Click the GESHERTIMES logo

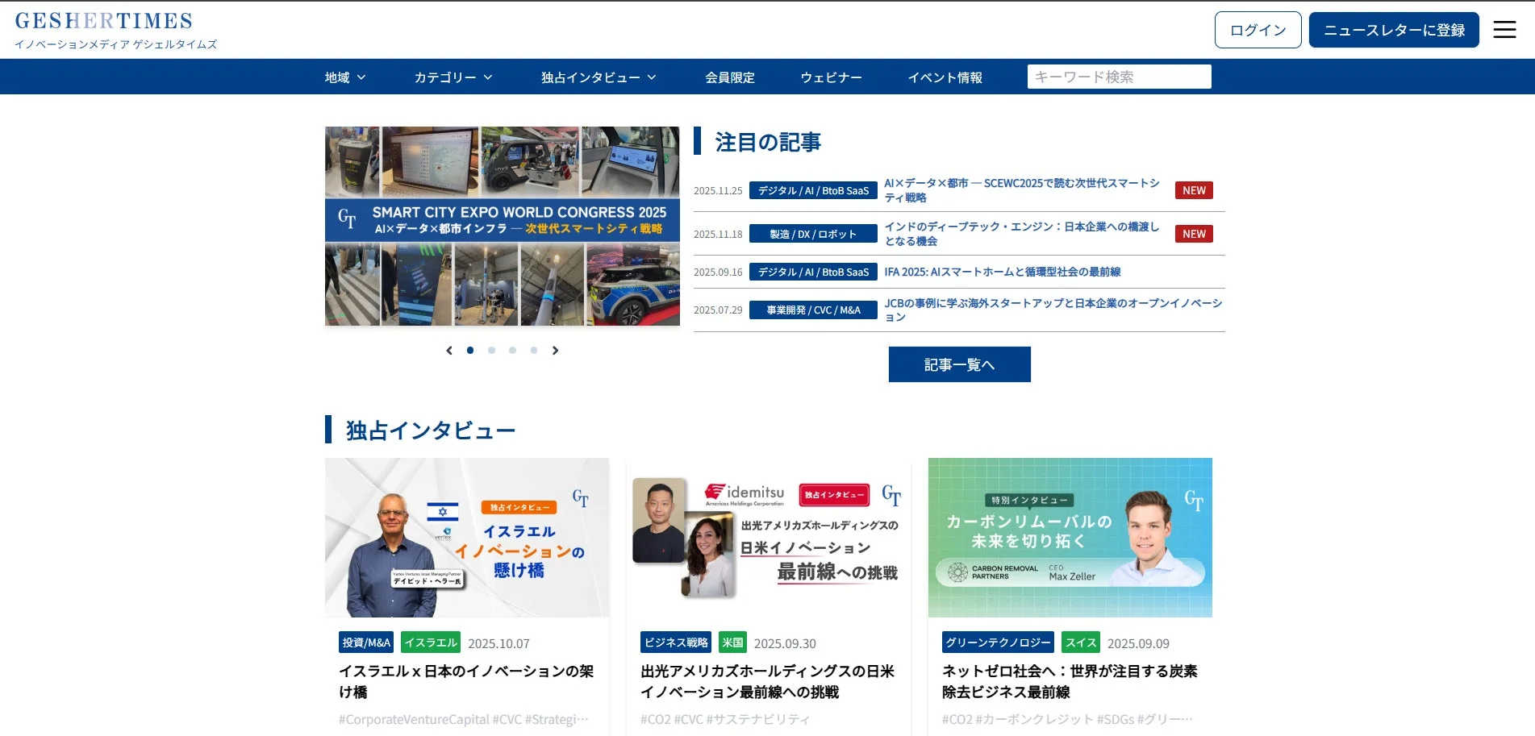click(105, 20)
